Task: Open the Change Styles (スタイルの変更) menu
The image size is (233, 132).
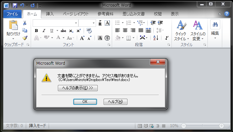Action: click(x=198, y=30)
